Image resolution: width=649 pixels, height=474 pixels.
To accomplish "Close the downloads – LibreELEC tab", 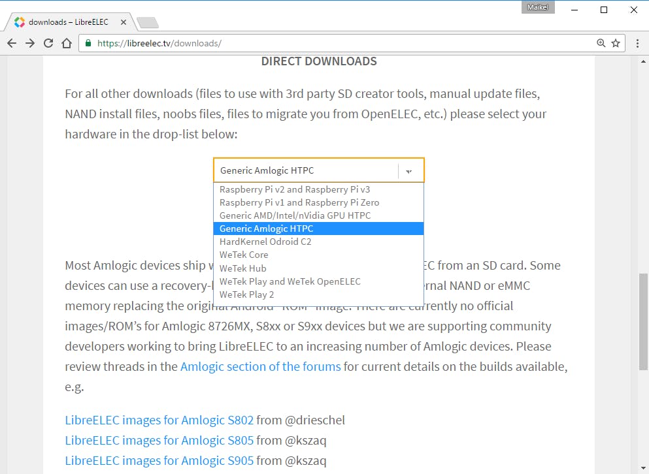I will coord(124,22).
